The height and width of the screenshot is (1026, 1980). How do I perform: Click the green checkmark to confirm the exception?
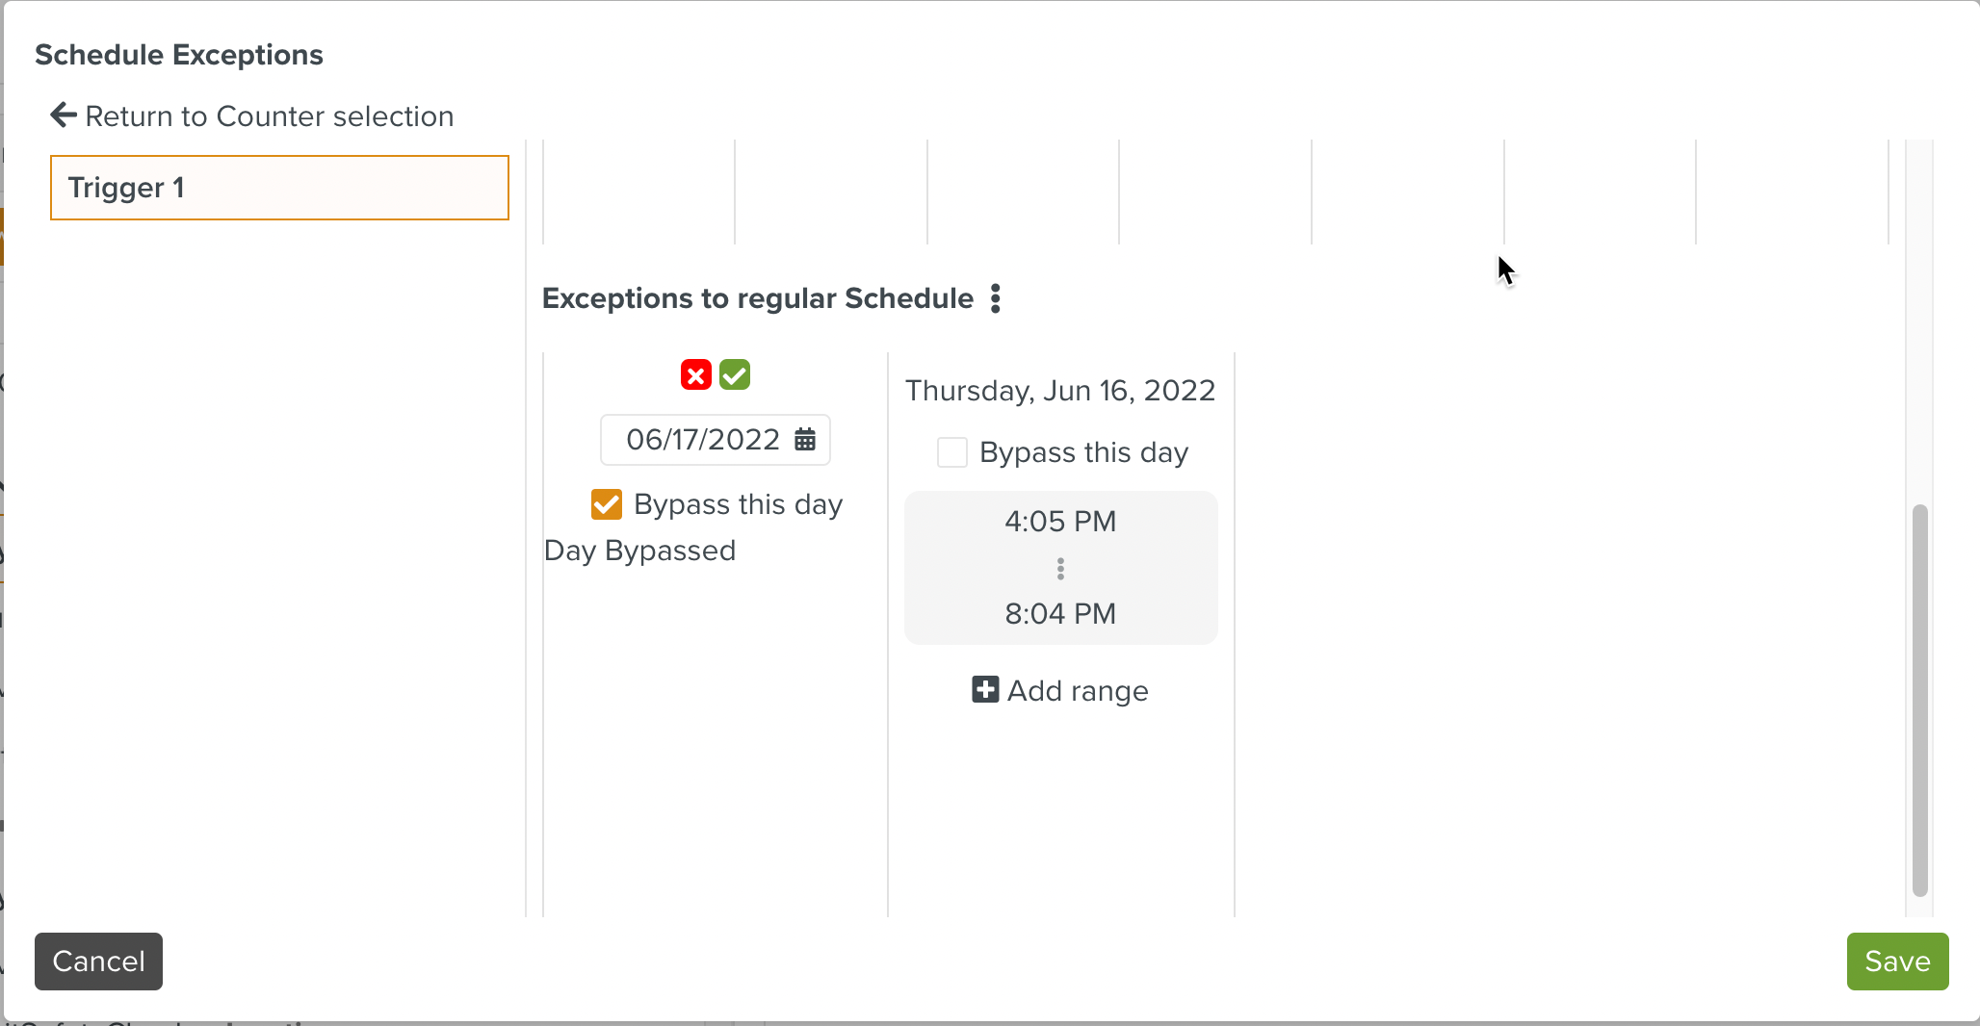click(x=735, y=374)
